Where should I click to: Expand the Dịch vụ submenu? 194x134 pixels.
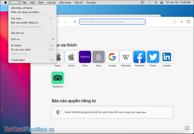pos(32,39)
